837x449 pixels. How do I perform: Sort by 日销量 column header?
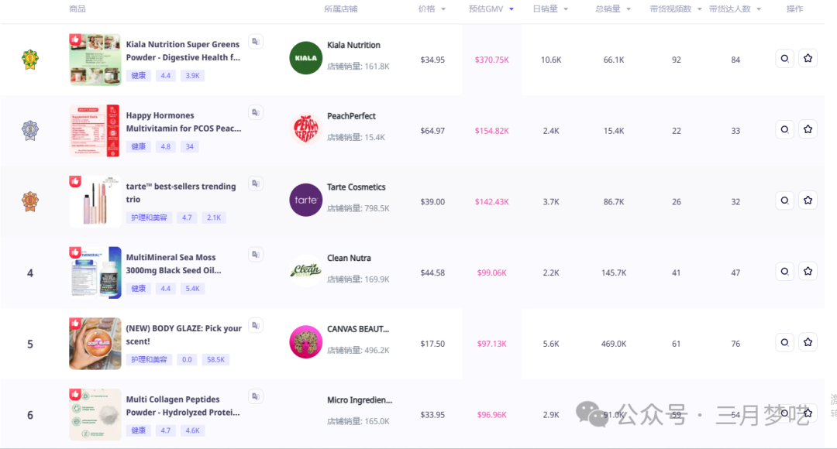tap(550, 9)
